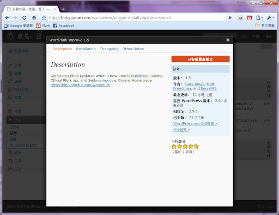Image resolution: width=279 pixels, height=215 pixels.
Task: Open the Facebook bookmark
Action: click(64, 26)
